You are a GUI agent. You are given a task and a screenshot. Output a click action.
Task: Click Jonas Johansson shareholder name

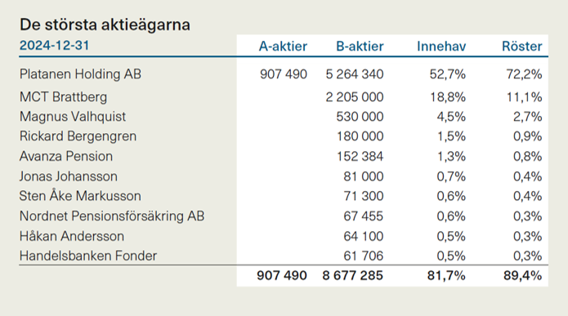tap(69, 176)
